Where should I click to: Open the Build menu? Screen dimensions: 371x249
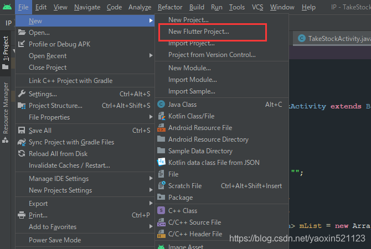point(197,7)
